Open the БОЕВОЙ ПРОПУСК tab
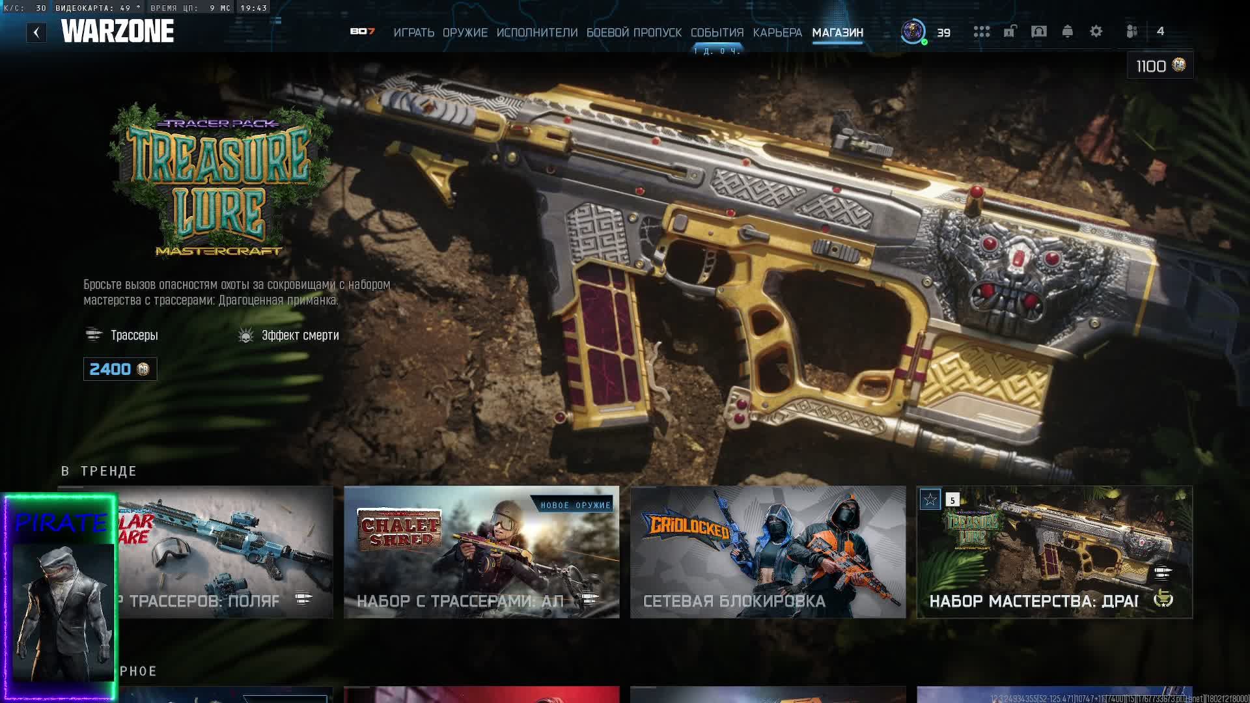The height and width of the screenshot is (703, 1250). (x=633, y=33)
